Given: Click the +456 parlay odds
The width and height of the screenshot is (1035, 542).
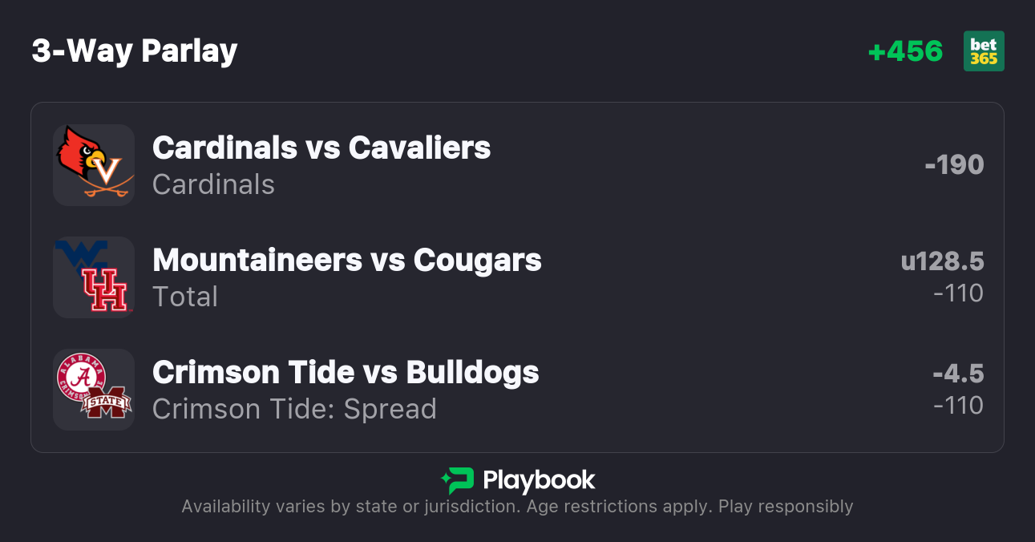Looking at the screenshot, I should pos(905,51).
